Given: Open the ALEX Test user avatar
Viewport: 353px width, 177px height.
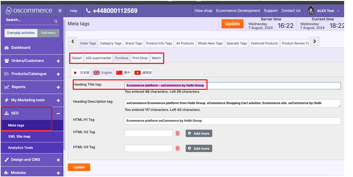Looking at the screenshot, I should click(x=311, y=11).
